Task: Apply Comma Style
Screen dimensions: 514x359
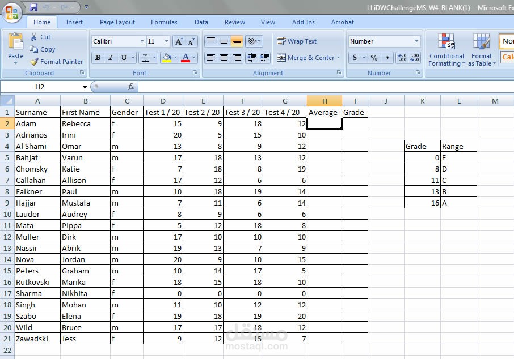Action: [387, 58]
